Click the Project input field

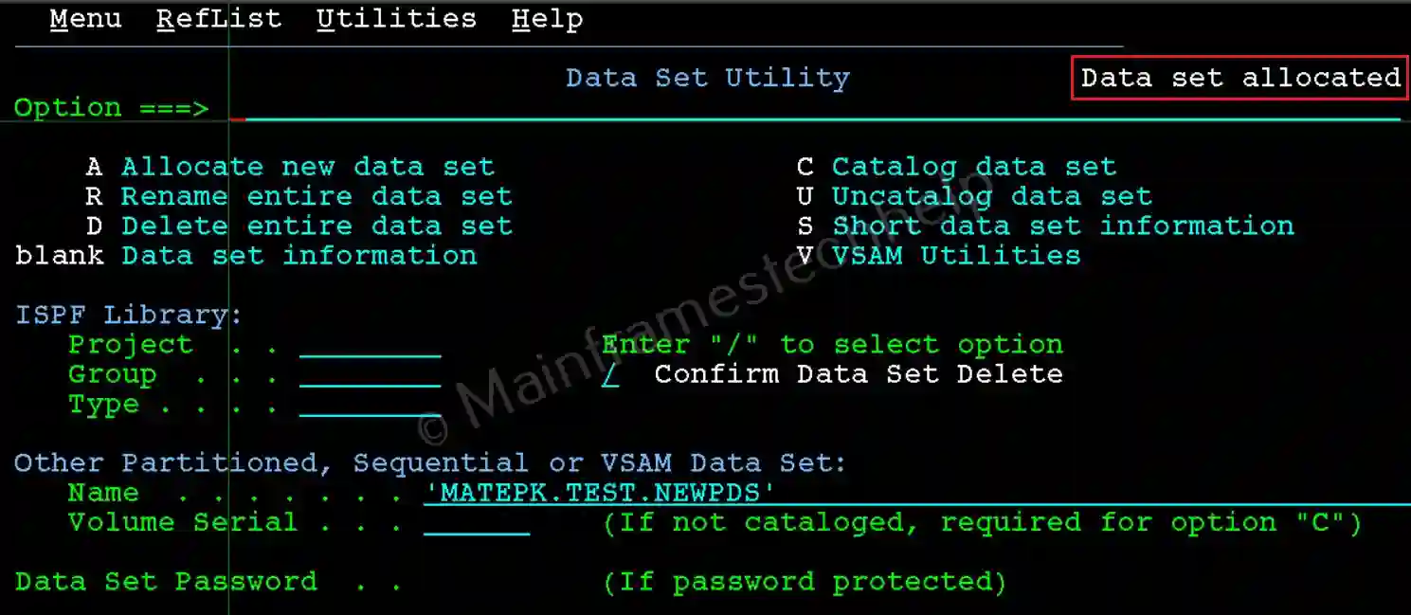[370, 345]
